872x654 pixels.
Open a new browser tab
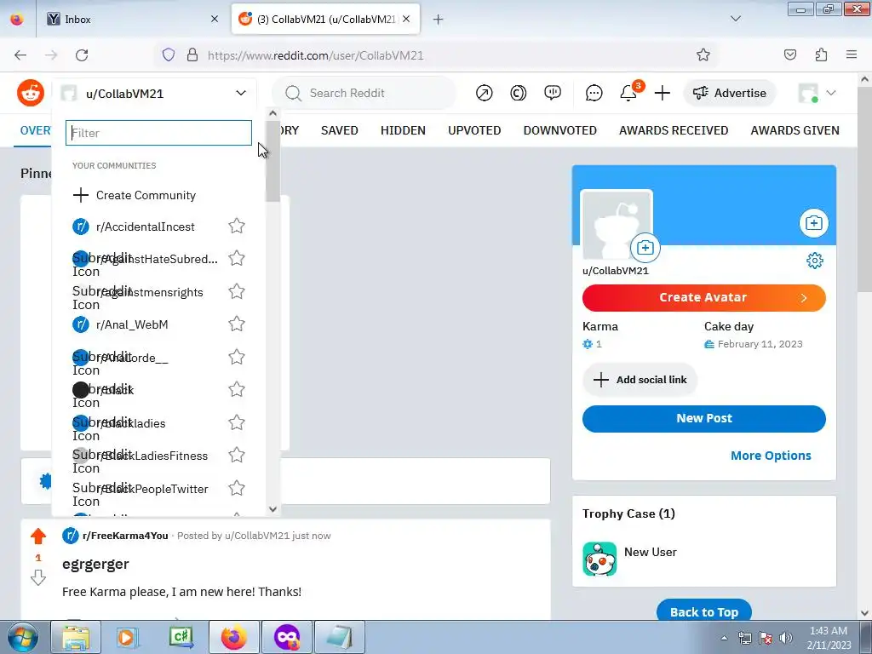point(439,20)
